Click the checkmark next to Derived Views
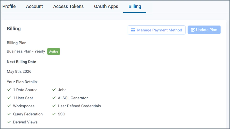230x129 pixels. tap(9, 122)
